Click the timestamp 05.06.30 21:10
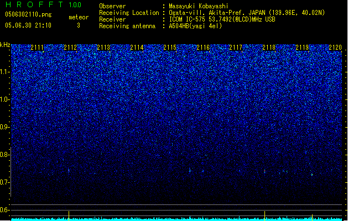Screen dimensions: 348x221 [x=28, y=25]
